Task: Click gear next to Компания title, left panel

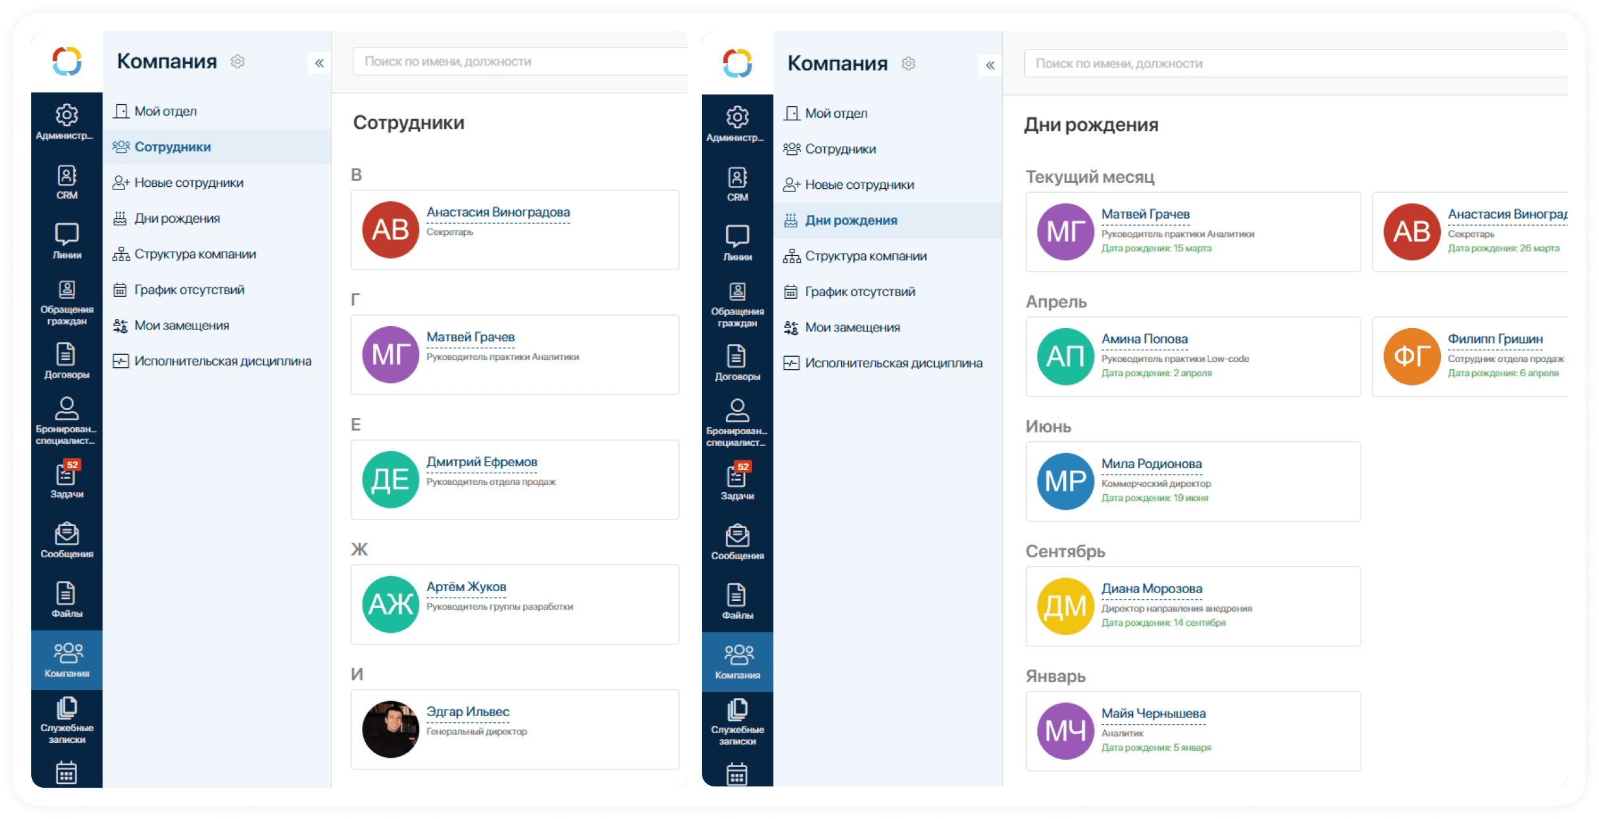Action: tap(238, 61)
